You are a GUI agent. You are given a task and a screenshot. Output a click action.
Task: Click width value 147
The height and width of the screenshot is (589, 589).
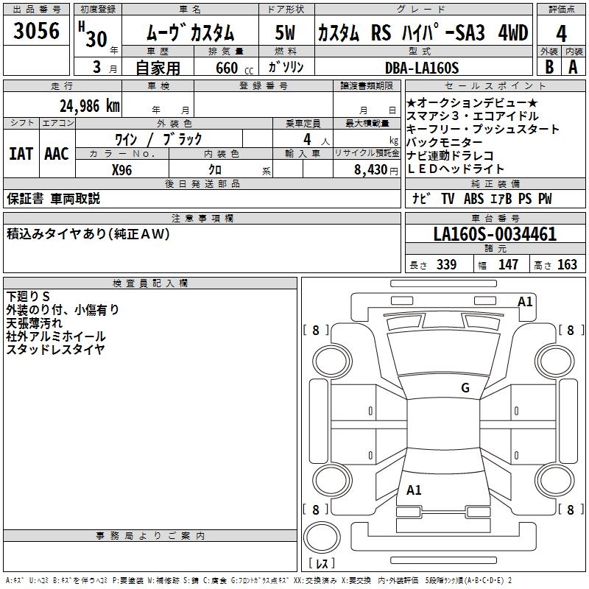click(508, 265)
